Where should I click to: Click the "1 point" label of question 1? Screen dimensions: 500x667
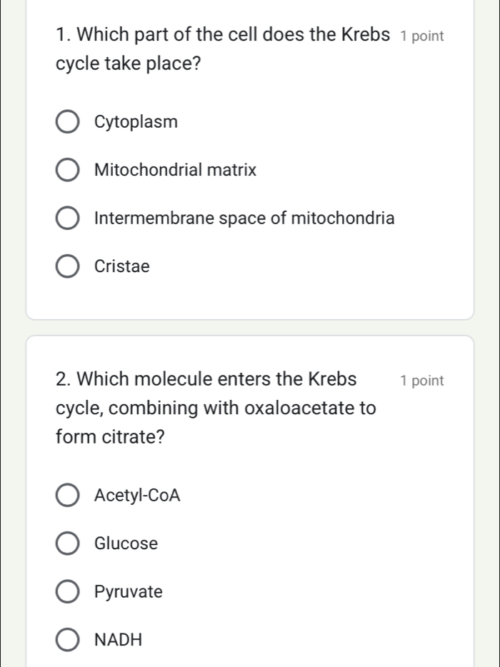pyautogui.click(x=423, y=36)
